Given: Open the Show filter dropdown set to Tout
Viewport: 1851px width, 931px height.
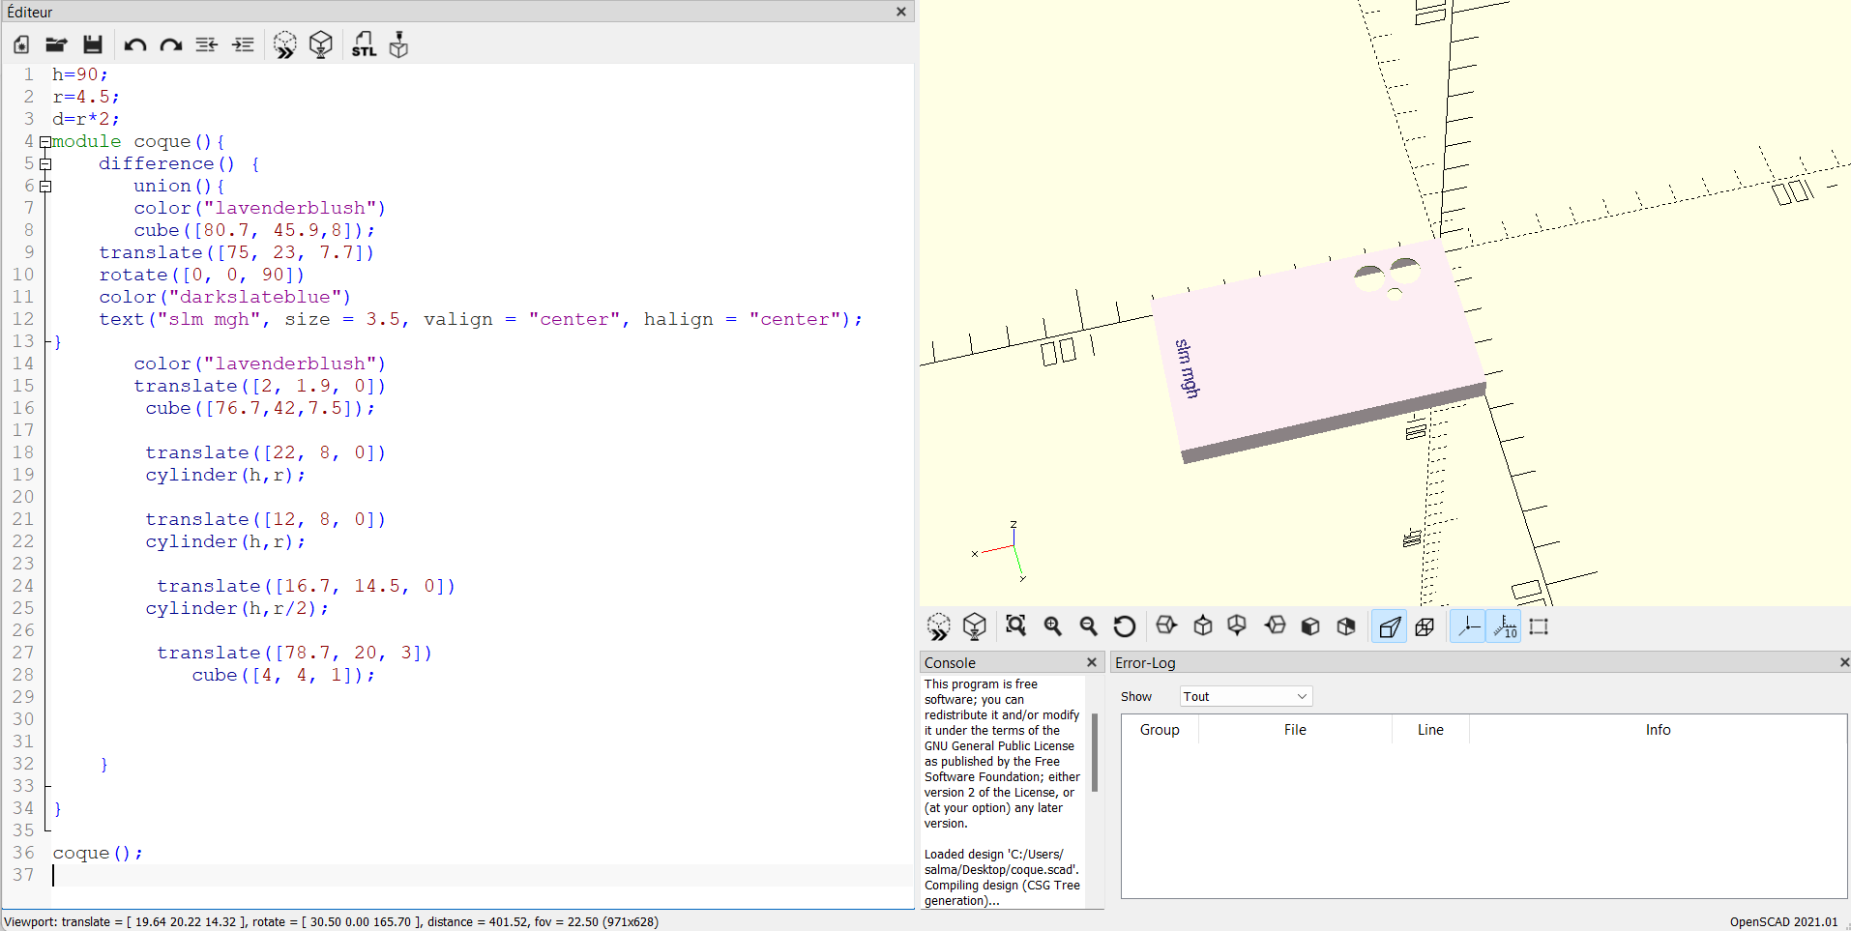Looking at the screenshot, I should click(1246, 696).
